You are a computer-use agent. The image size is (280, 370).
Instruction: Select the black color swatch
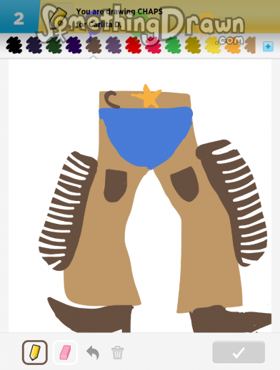pos(14,45)
